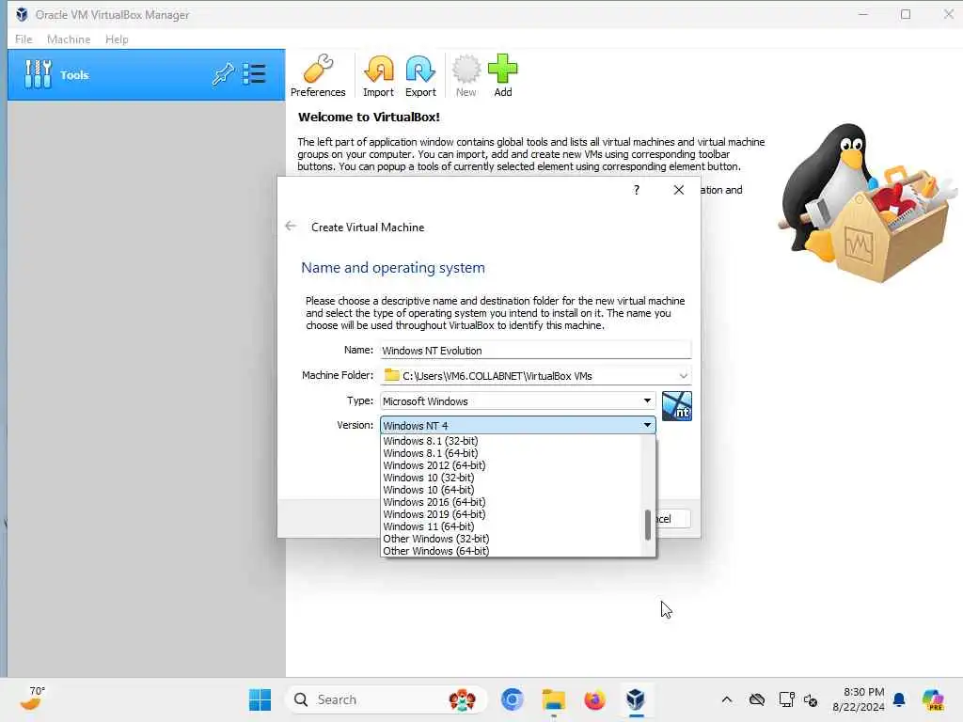The width and height of the screenshot is (963, 722).
Task: Click the dialog help question mark
Action: click(x=637, y=190)
